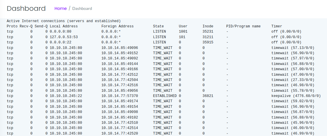
Task: Click the timewait (27.33/0/0) timer
Action: tap(293, 80)
